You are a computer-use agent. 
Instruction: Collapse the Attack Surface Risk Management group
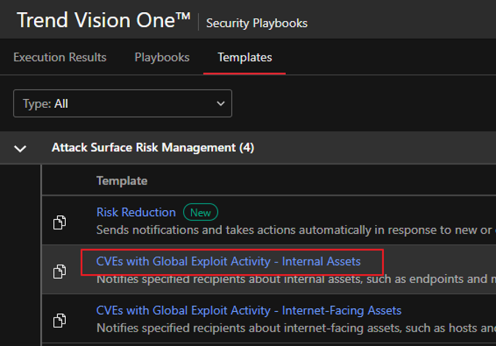pyautogui.click(x=20, y=149)
